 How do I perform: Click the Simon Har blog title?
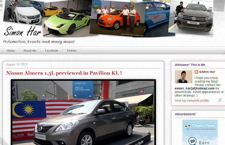[22, 31]
